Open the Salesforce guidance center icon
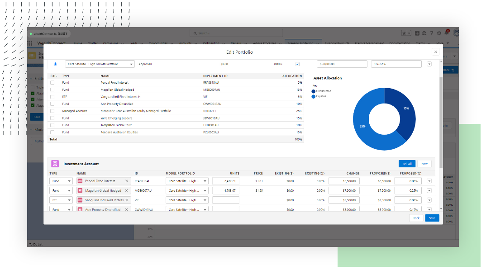The image size is (486, 274). pos(424,33)
